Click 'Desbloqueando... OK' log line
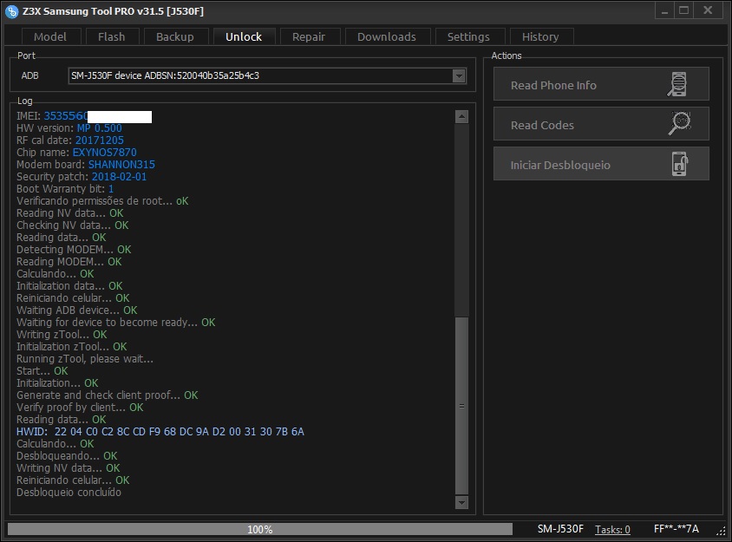732x542 pixels. pyautogui.click(x=67, y=455)
